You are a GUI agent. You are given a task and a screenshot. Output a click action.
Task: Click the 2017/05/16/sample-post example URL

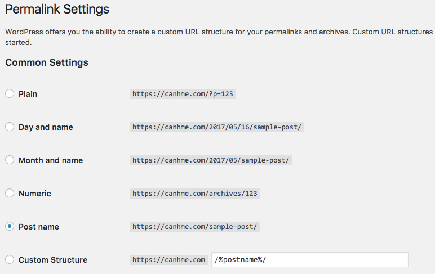pos(217,127)
